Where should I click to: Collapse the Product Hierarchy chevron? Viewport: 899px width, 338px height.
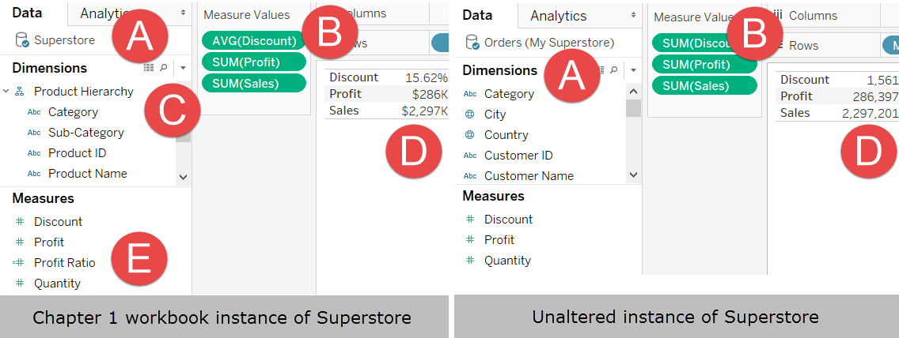[x=6, y=92]
